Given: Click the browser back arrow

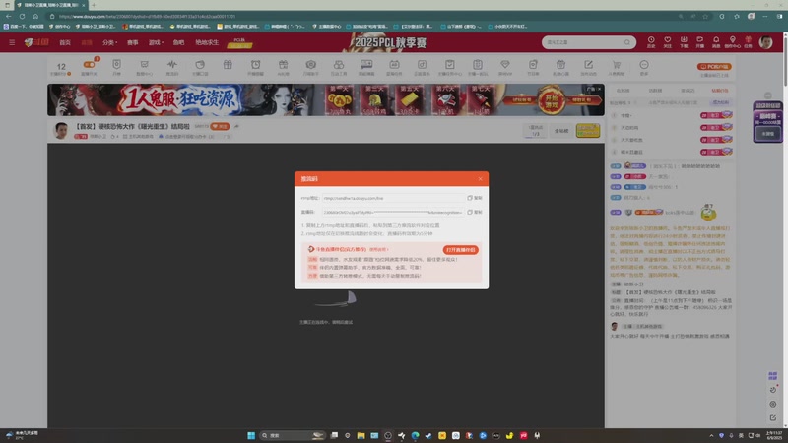Looking at the screenshot, I should tap(9, 16).
